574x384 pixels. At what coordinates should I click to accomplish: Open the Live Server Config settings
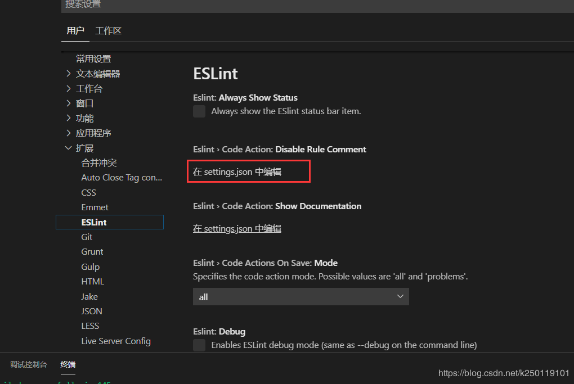pyautogui.click(x=116, y=341)
